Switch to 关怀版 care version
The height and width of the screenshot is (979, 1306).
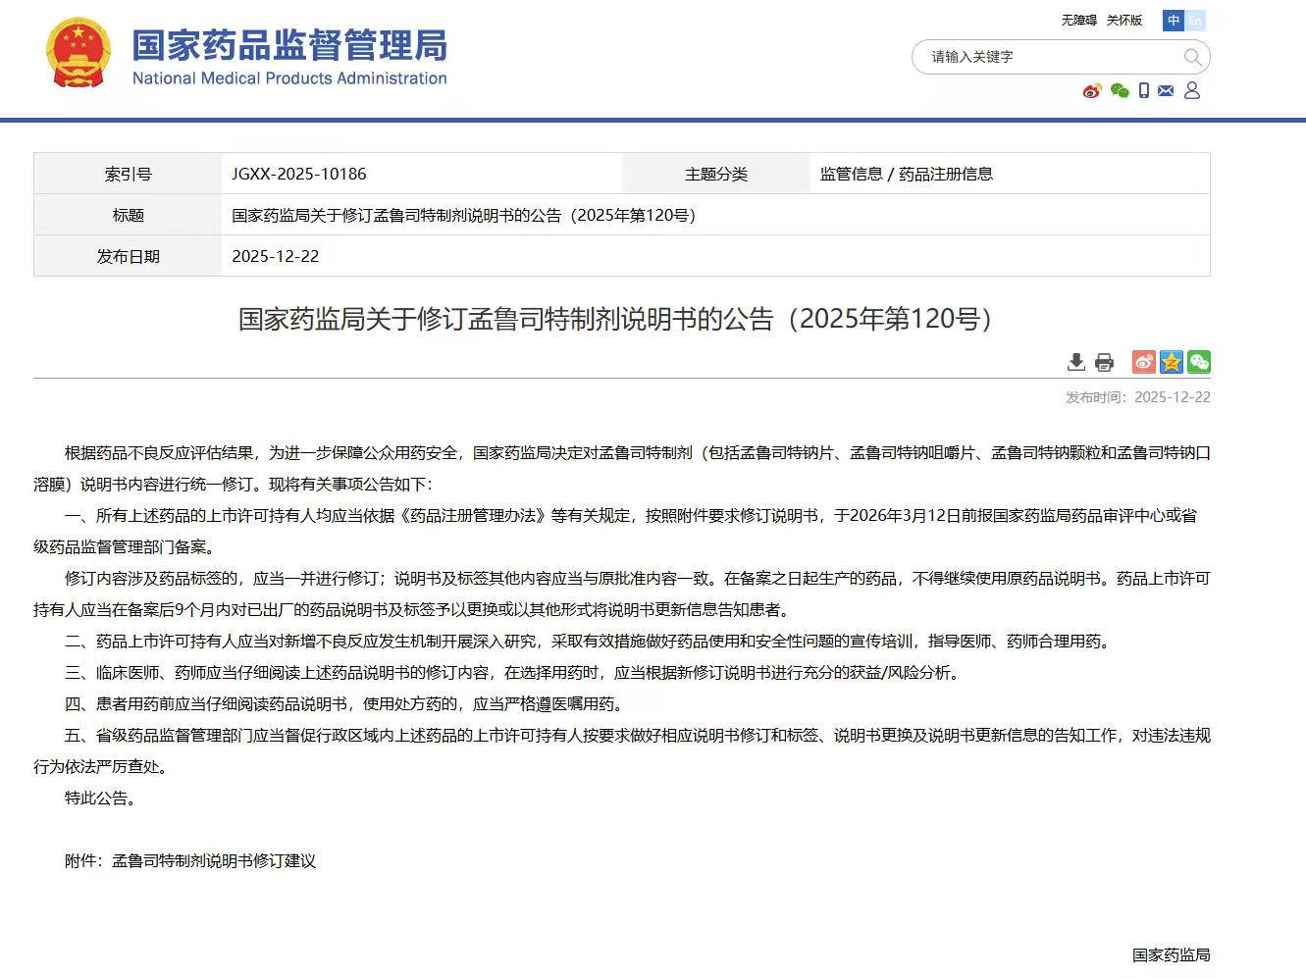[1124, 21]
